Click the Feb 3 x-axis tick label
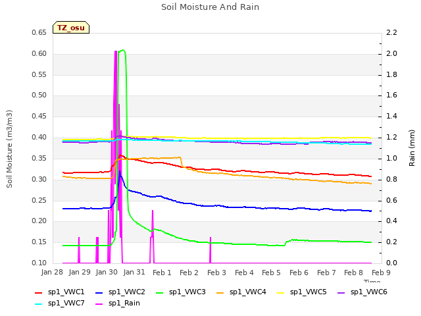 pyautogui.click(x=216, y=273)
